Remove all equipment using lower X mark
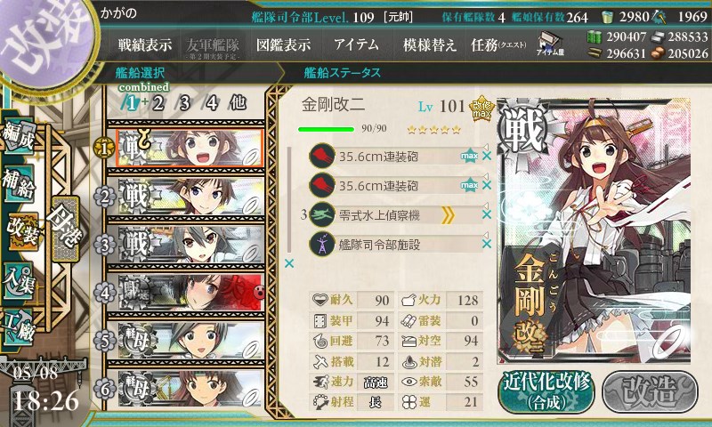 click(x=288, y=263)
